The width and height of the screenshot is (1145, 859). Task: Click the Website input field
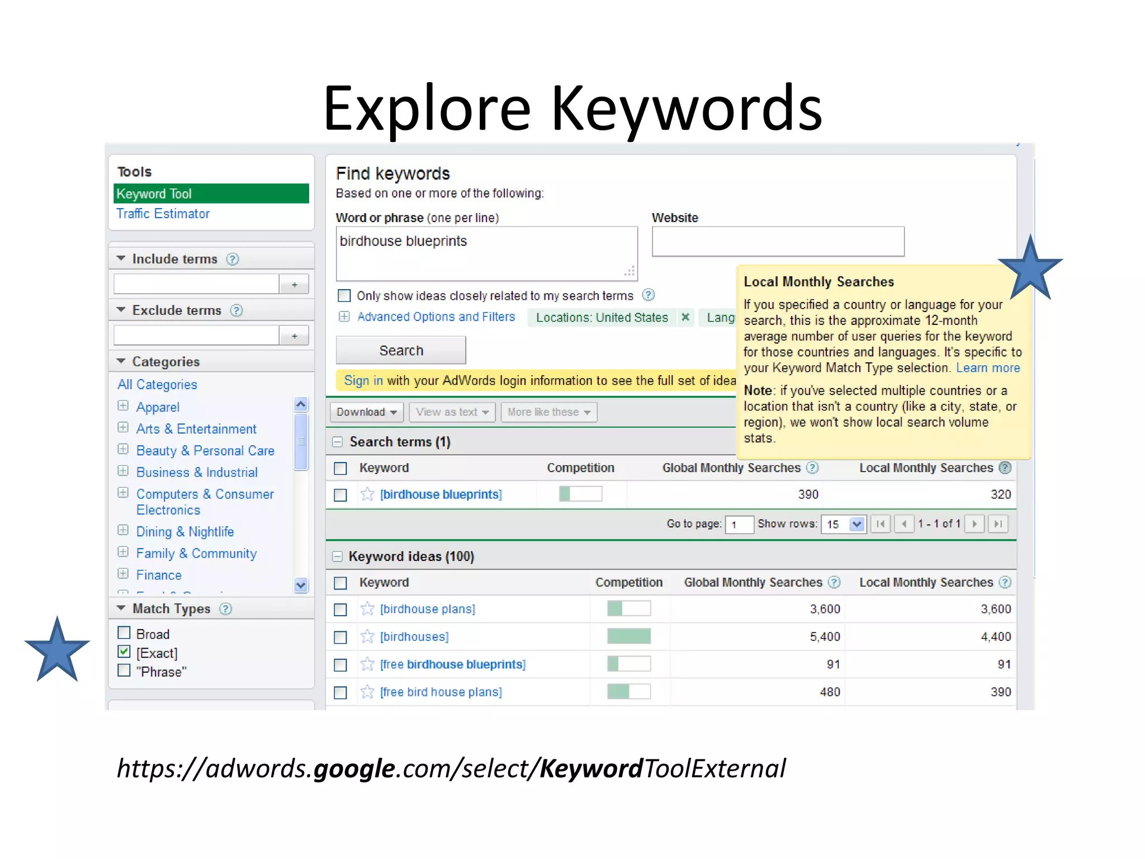point(778,242)
